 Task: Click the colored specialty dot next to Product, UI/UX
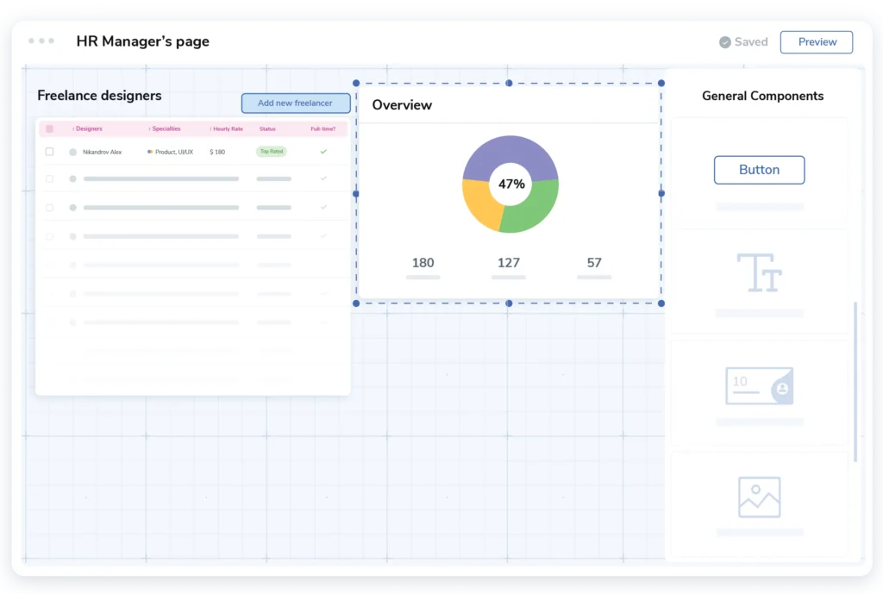(150, 152)
